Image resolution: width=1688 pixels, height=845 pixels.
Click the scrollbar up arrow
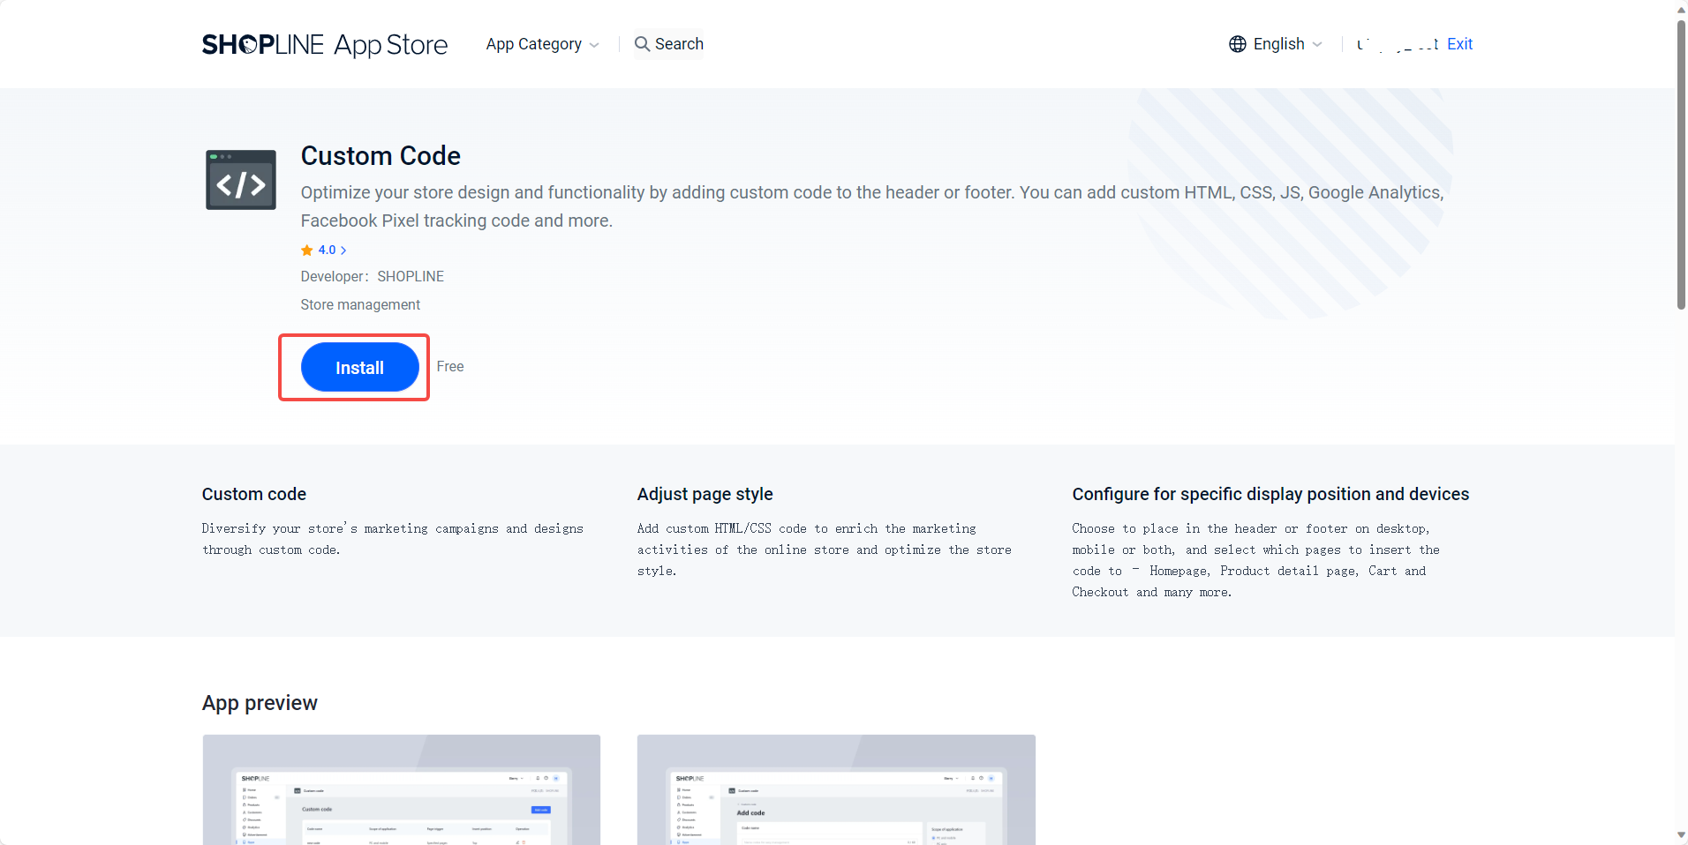pyautogui.click(x=1681, y=9)
